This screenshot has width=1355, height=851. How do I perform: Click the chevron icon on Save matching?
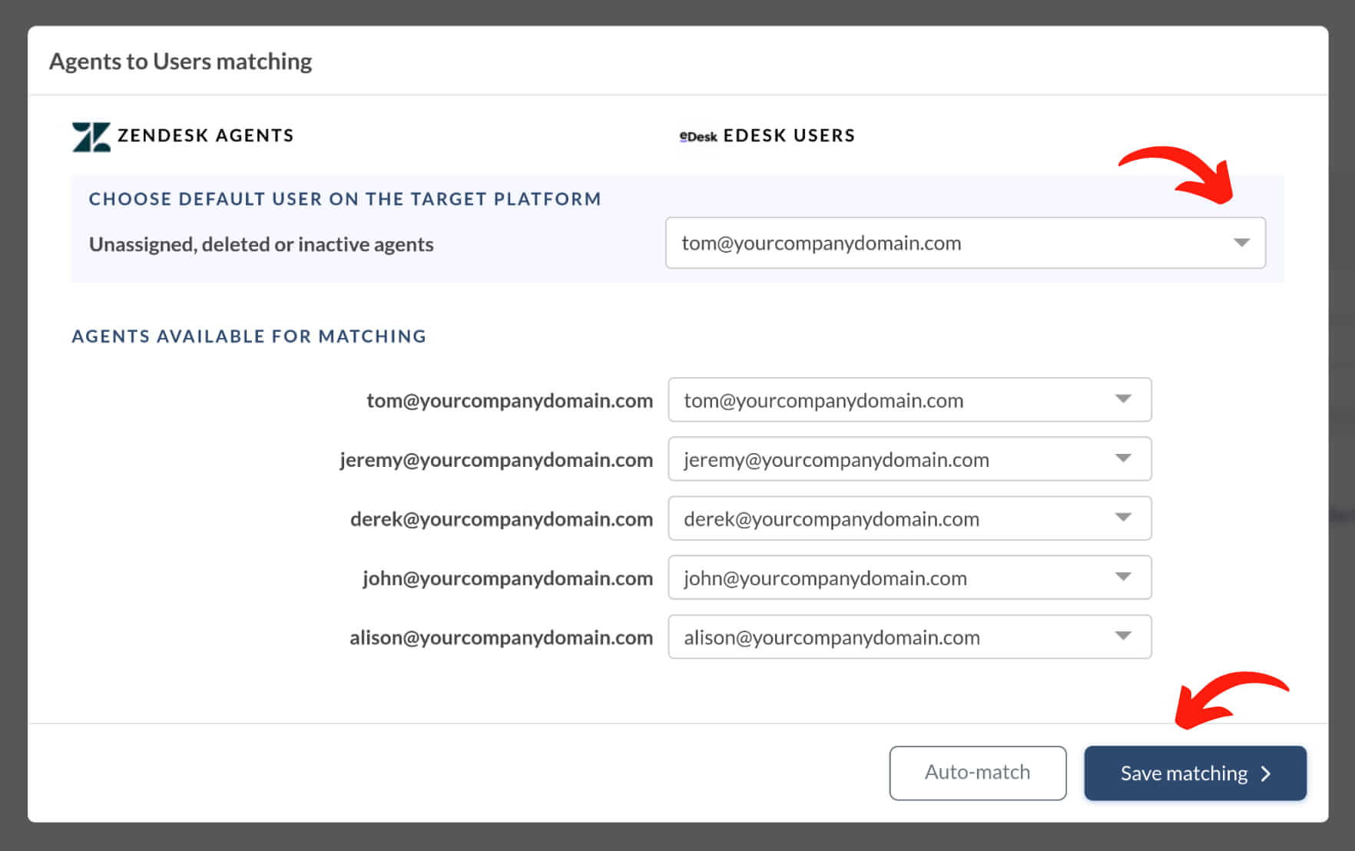(1266, 773)
